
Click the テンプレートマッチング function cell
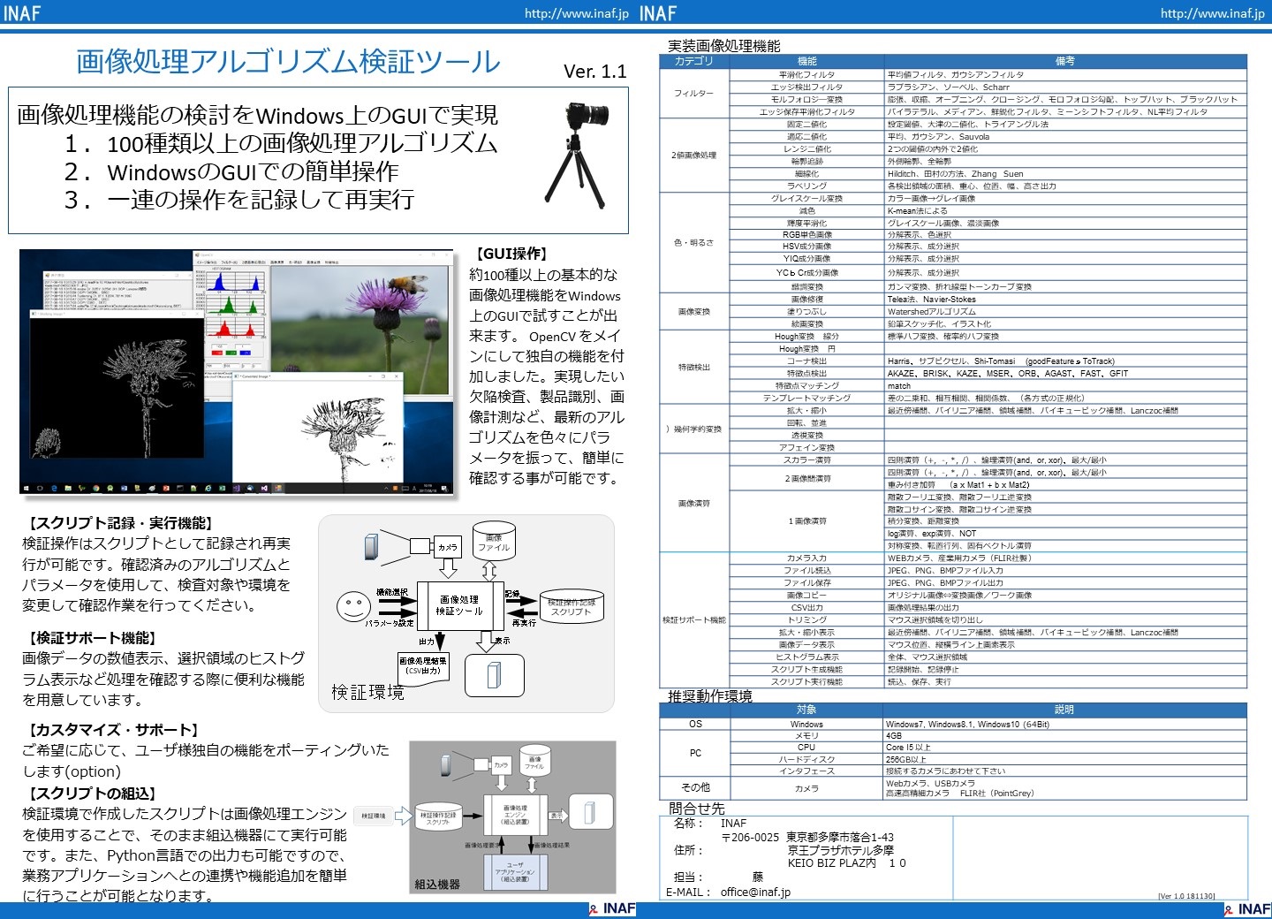tap(806, 398)
